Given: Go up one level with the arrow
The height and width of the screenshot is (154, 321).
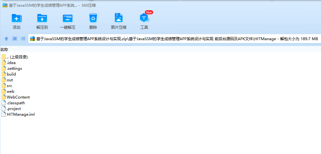Looking at the screenshot, I should [6, 39].
